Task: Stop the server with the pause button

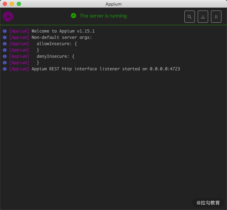Action: tap(216, 16)
